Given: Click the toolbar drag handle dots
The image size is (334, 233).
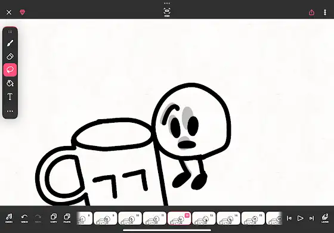Looking at the screenshot, I should click(x=10, y=32).
